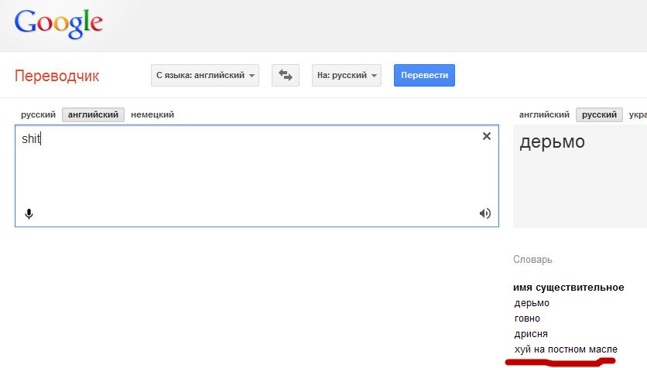
Task: Select английский as source language
Action: pyautogui.click(x=93, y=114)
